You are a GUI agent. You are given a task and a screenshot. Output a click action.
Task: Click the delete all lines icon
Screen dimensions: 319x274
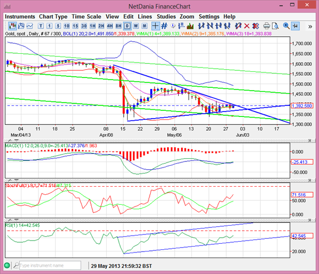tap(256, 26)
